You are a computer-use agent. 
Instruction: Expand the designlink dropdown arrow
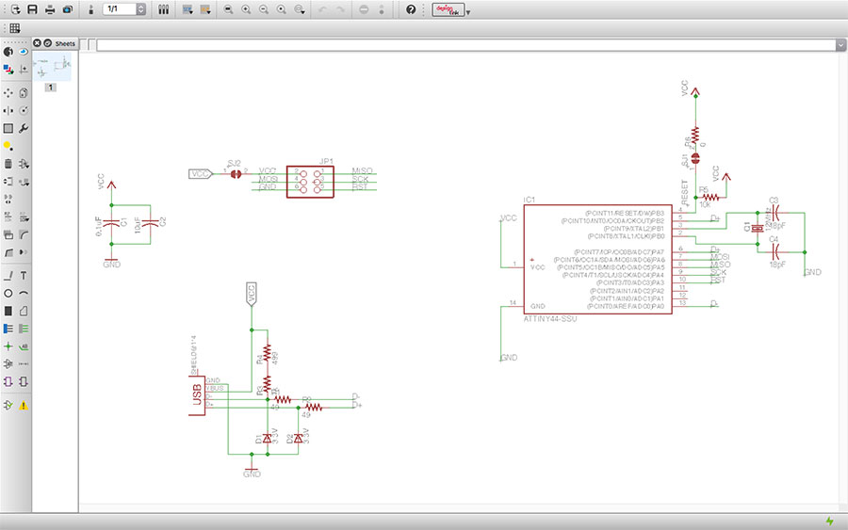coord(468,11)
